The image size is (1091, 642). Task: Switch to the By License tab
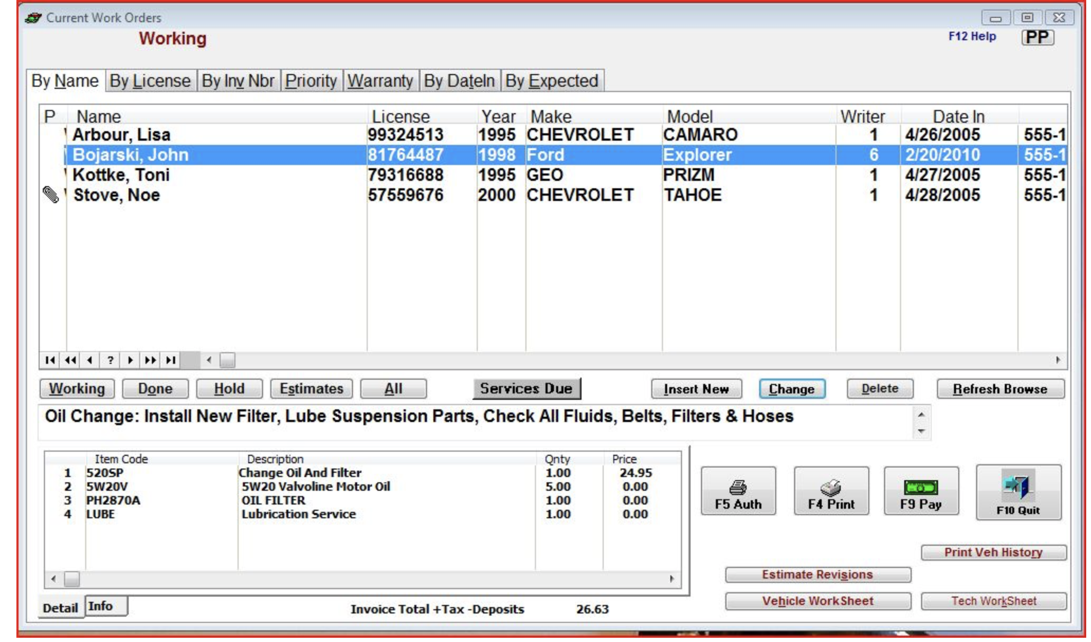(x=150, y=81)
